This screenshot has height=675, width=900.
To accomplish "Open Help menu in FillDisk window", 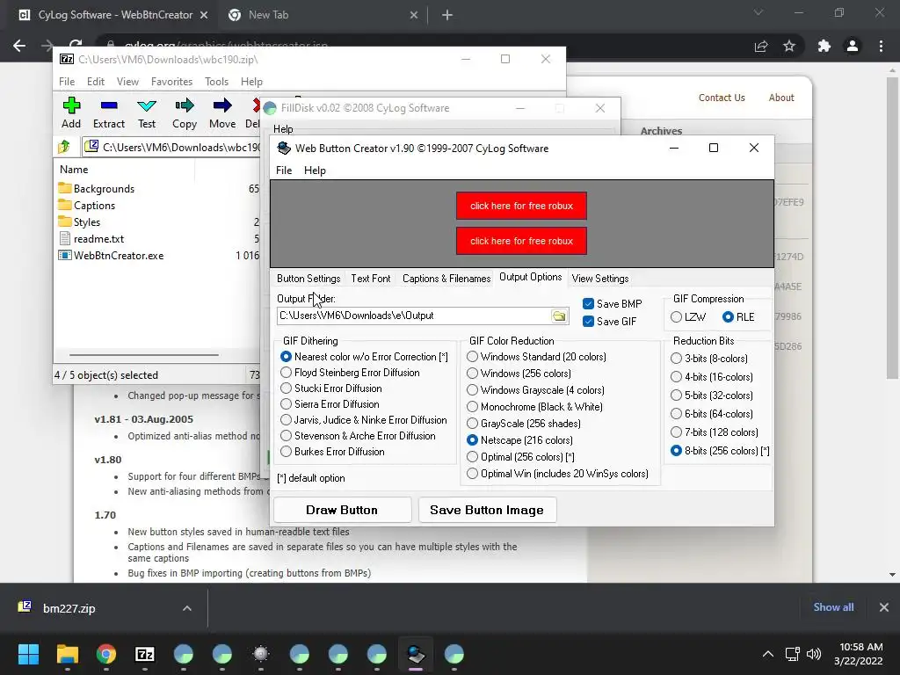I will pyautogui.click(x=283, y=129).
